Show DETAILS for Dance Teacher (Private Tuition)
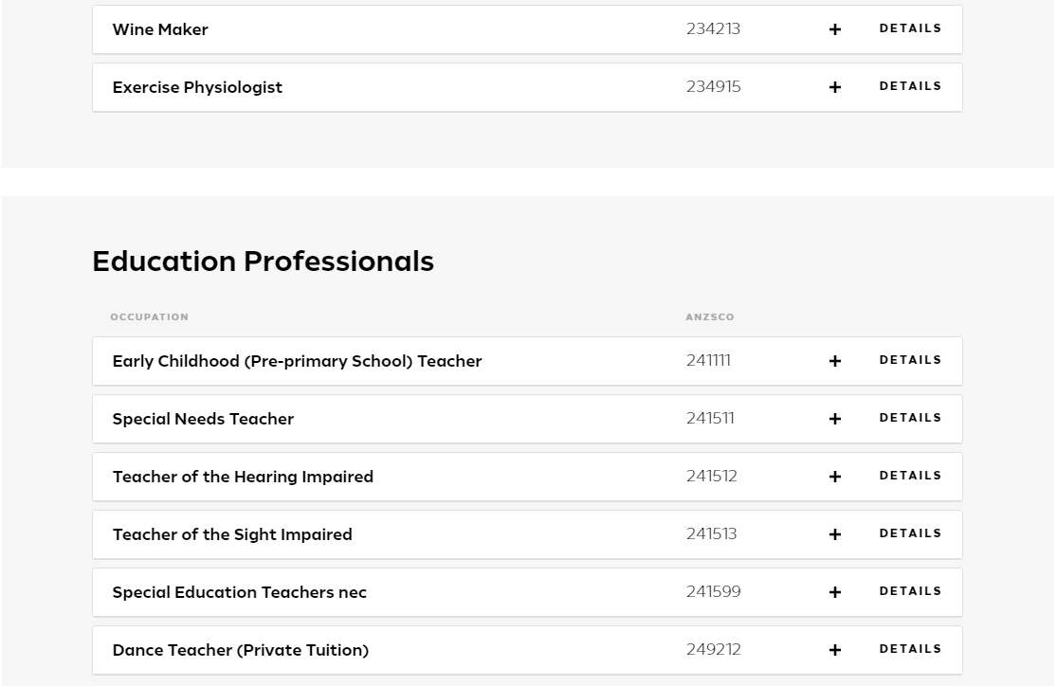The height and width of the screenshot is (686, 1057). tap(910, 649)
